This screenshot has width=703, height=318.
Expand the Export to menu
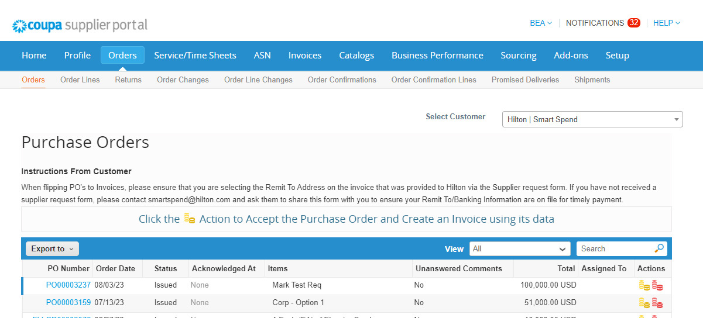[52, 248]
